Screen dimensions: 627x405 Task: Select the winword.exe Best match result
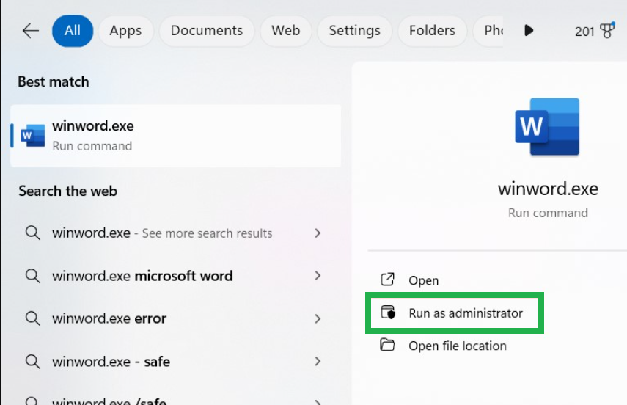(x=176, y=136)
